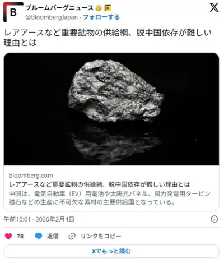Image resolution: width=224 pixels, height=263 pixels.
Task: Open the @BloombergJapan handle
Action: [52, 17]
